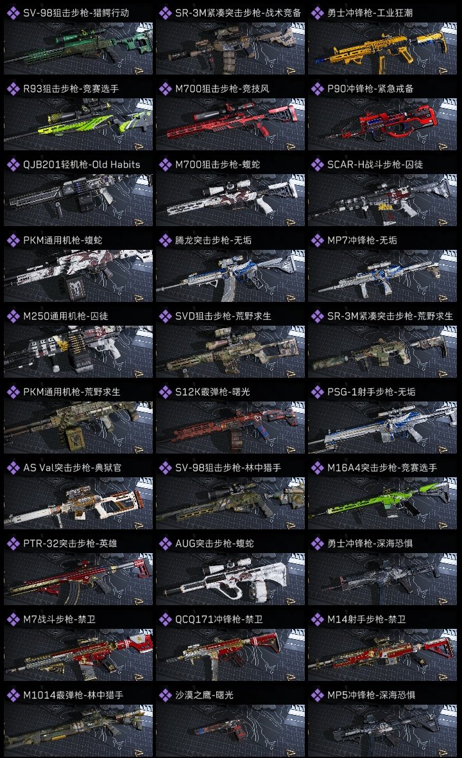Select the M700狙击步枪-竞技风 red rifle thumbnail
The image size is (462, 758).
[x=230, y=124]
